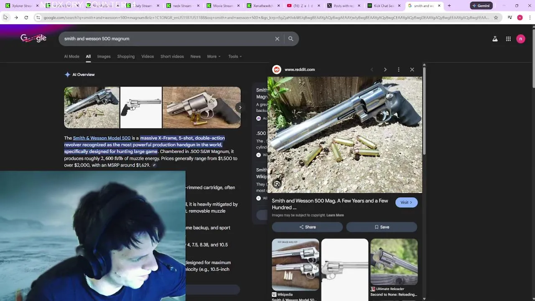This screenshot has height=301, width=535.
Task: Click the Save button
Action: coord(382,227)
